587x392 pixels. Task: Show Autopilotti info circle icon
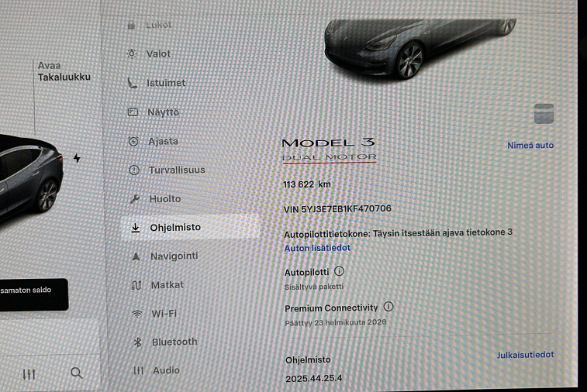pos(339,272)
